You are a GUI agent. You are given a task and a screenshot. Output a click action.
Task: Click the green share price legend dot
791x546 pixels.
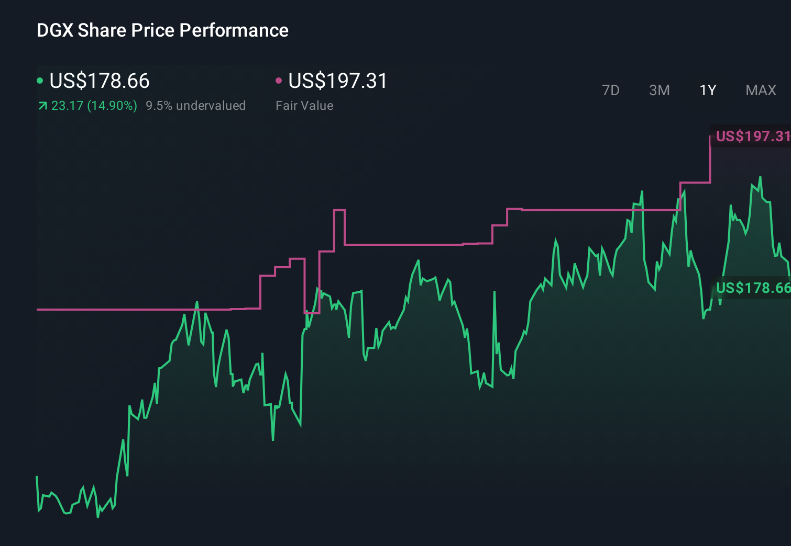[40, 81]
